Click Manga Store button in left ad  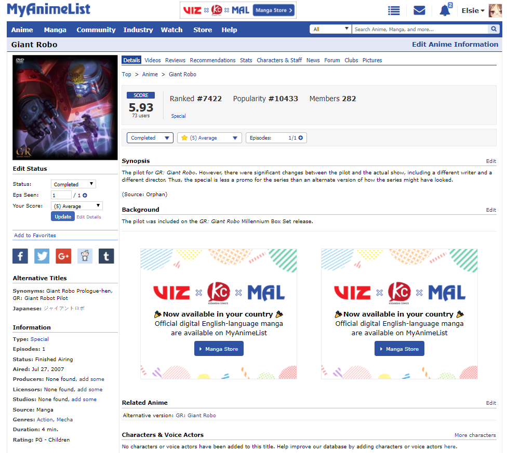(219, 349)
